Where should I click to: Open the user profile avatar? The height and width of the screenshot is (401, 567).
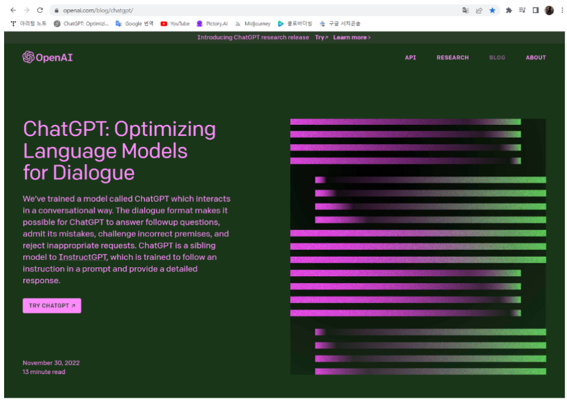pos(549,11)
